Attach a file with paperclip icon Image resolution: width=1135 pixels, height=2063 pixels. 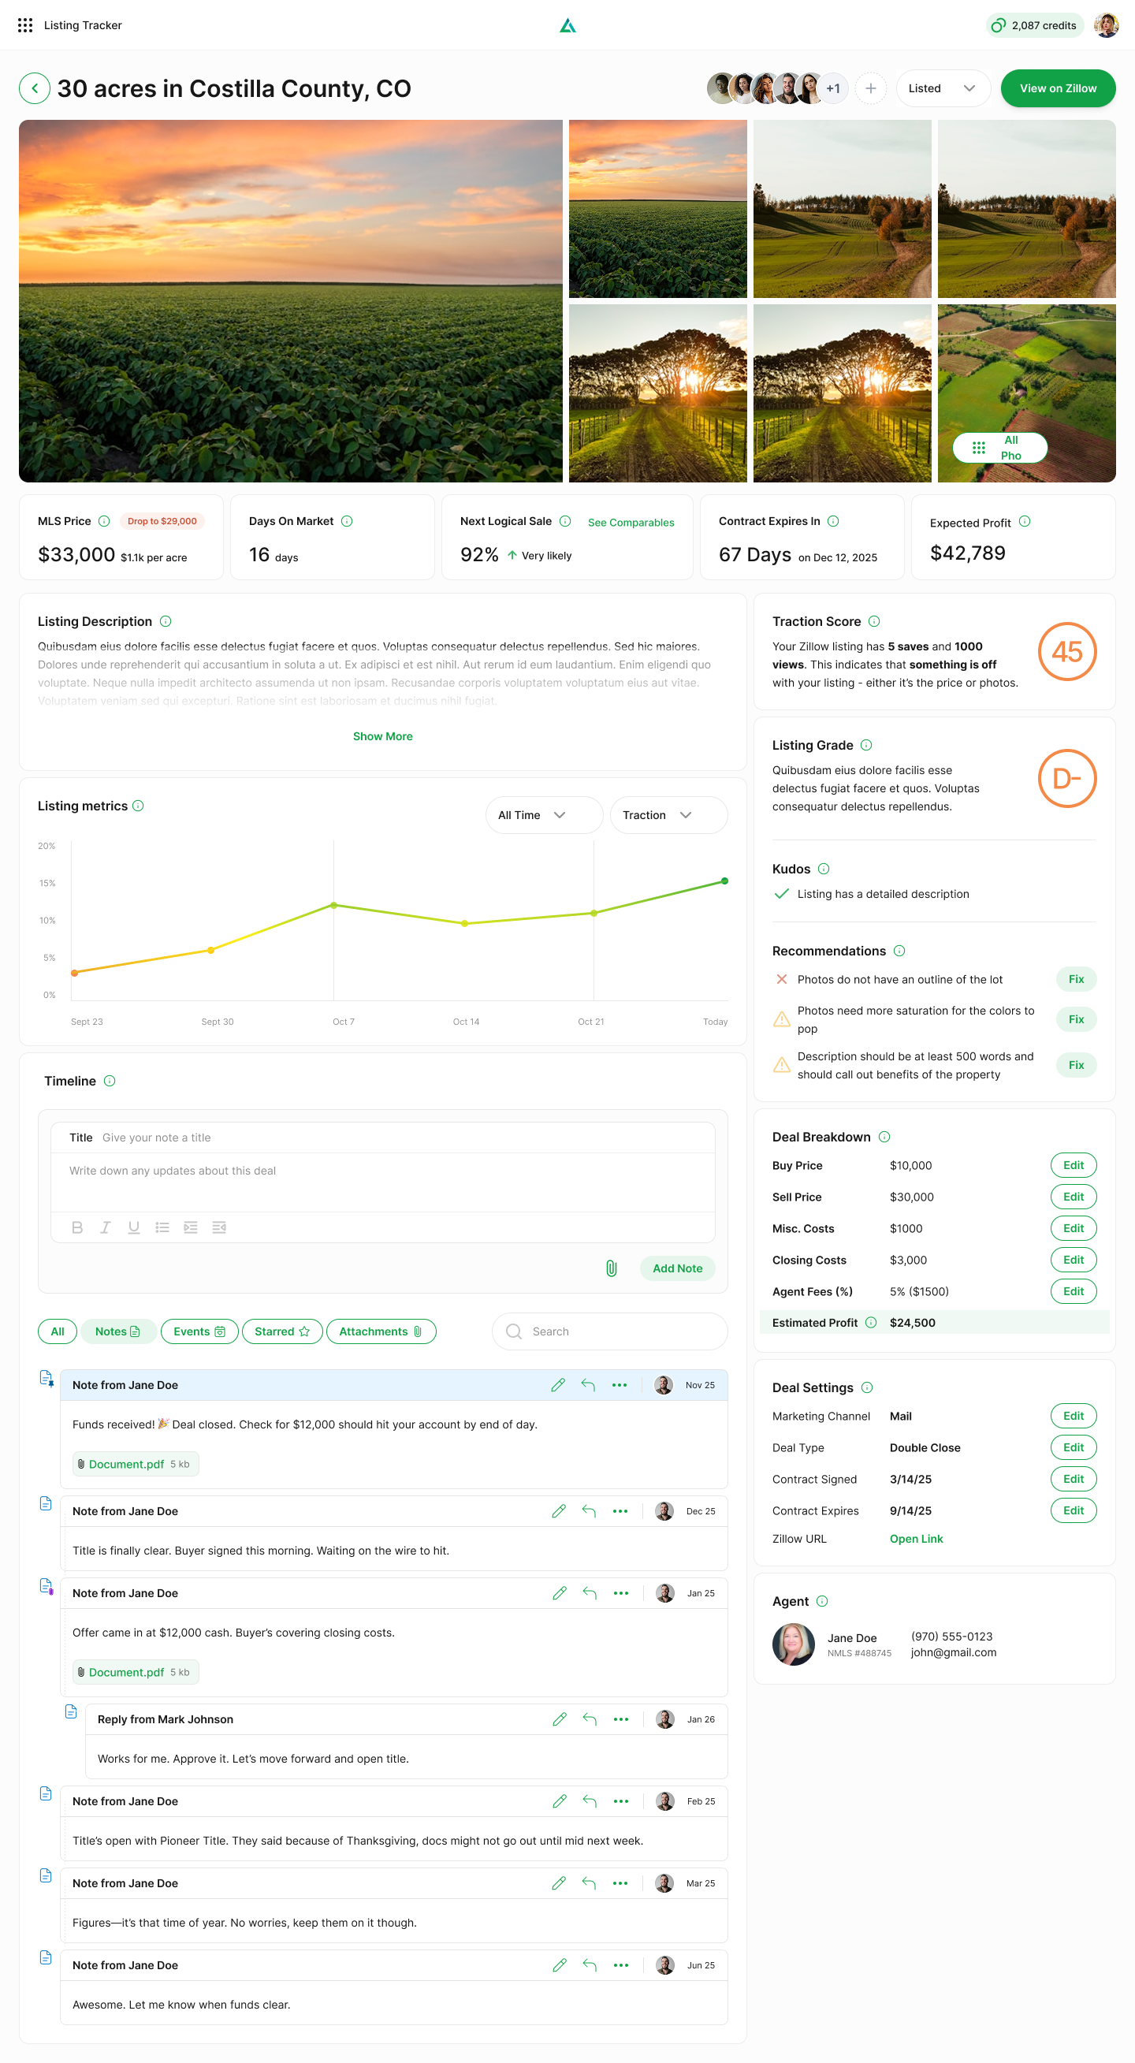(611, 1268)
